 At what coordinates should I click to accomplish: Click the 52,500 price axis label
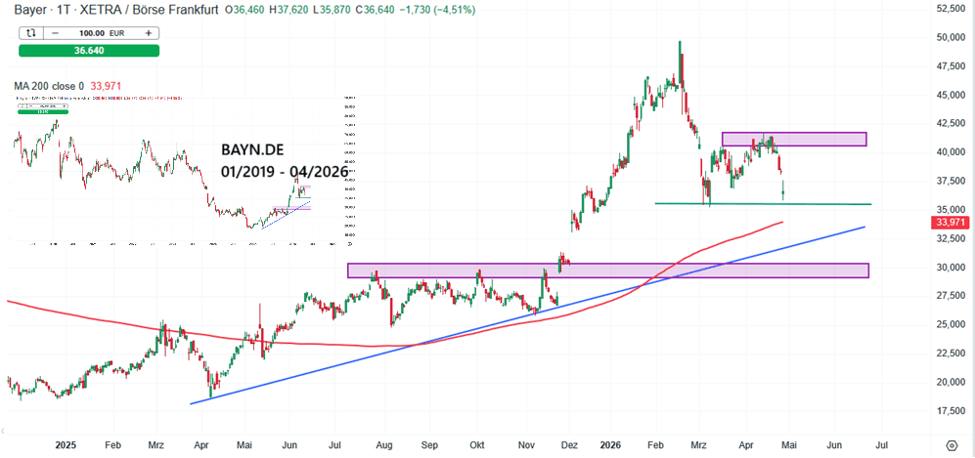951,9
